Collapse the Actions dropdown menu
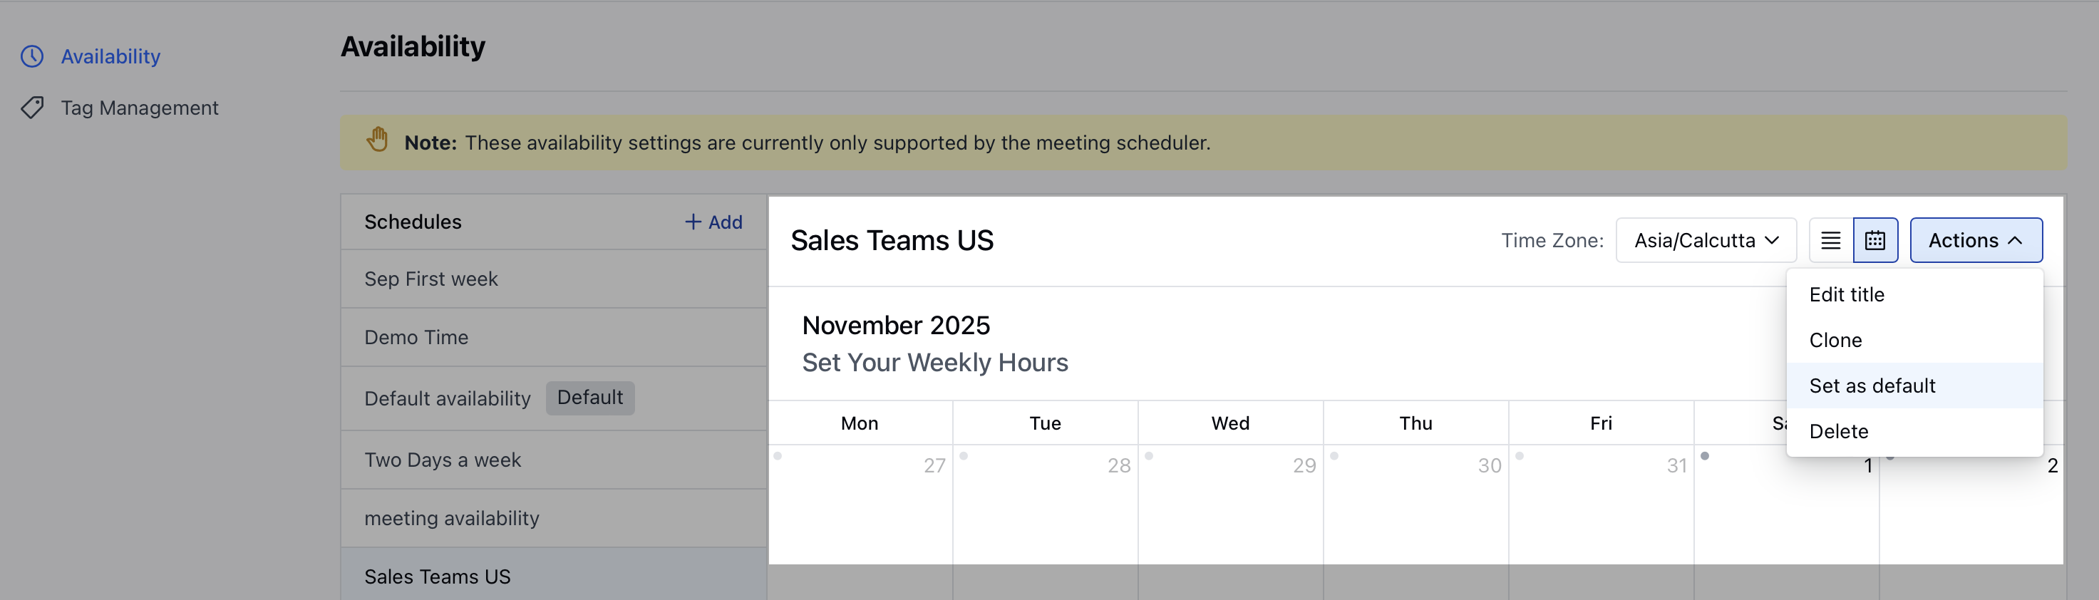This screenshot has width=2099, height=600. point(1975,240)
